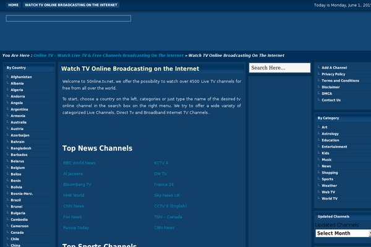Open the Angola country link
The image size is (371, 247).
pyautogui.click(x=17, y=103)
